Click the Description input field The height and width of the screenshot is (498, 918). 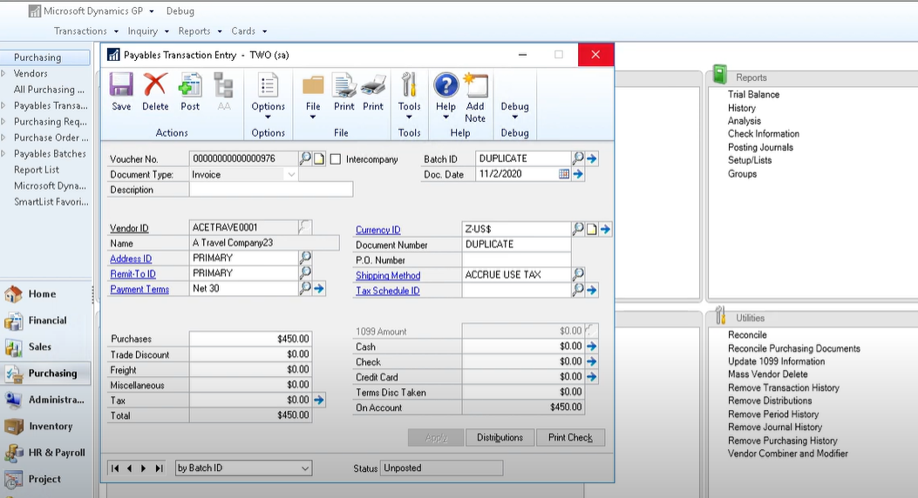[x=270, y=190]
